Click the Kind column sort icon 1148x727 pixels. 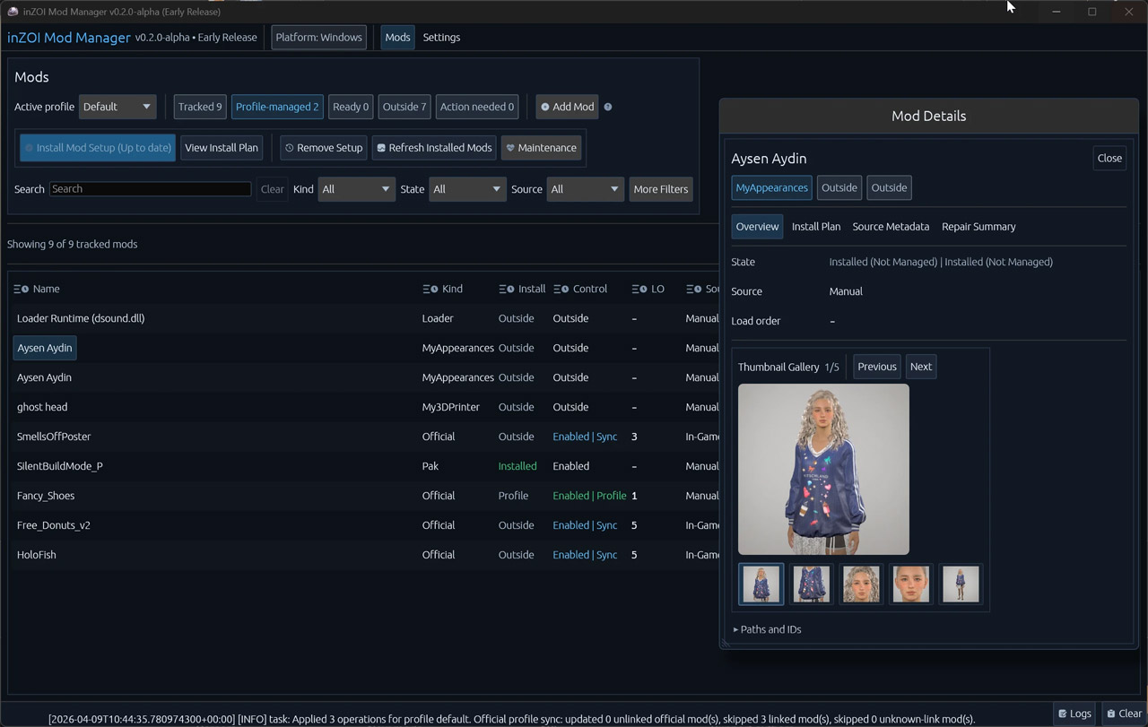430,289
